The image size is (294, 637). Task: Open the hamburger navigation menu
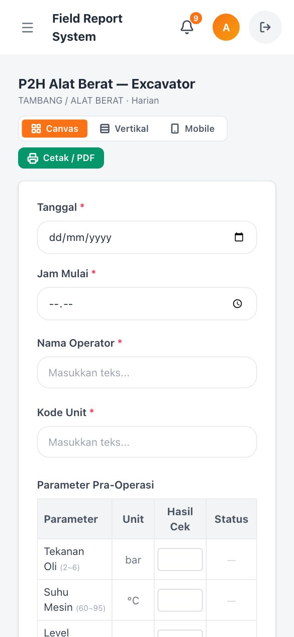pos(28,27)
